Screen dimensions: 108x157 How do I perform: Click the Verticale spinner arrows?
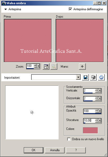pos(97,90)
